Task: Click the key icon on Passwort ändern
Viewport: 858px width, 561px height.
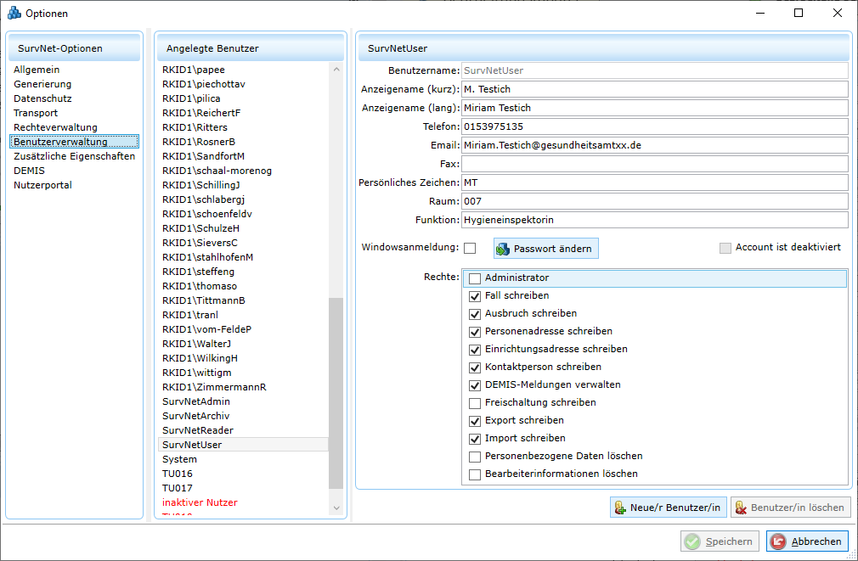Action: 502,249
